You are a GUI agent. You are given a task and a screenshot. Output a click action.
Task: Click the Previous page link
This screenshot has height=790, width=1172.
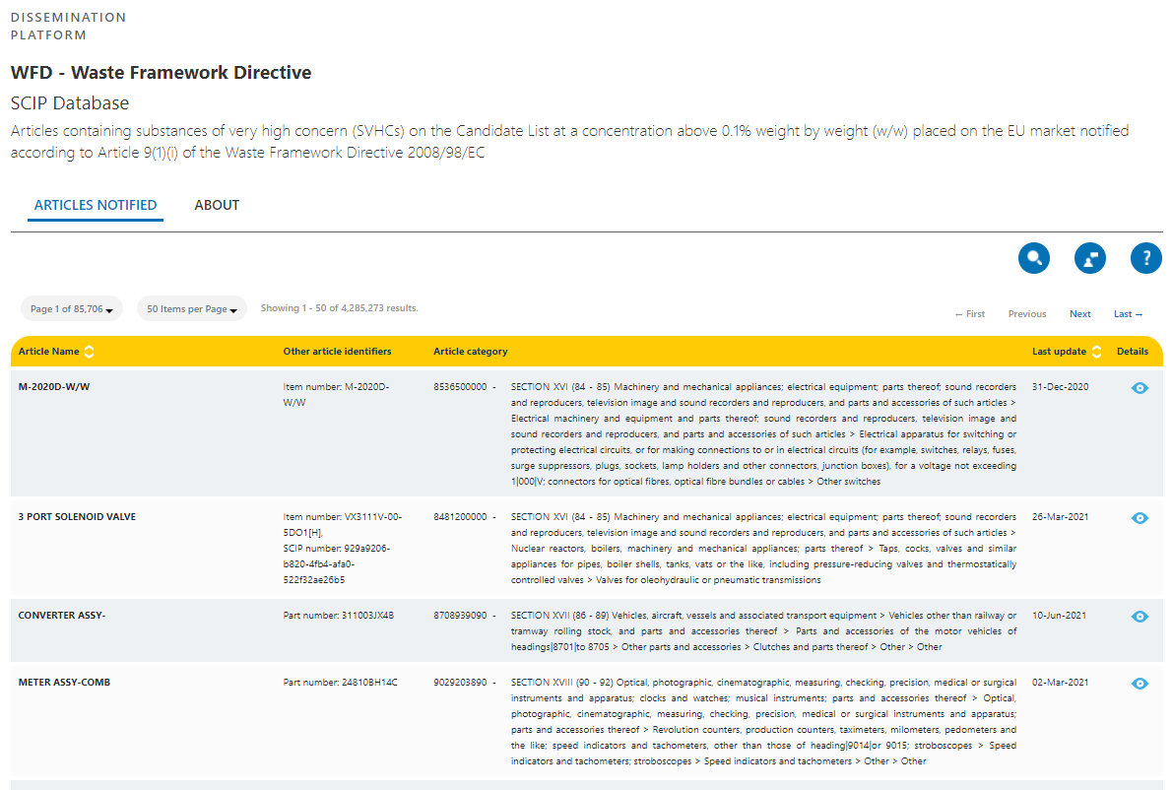click(1026, 314)
